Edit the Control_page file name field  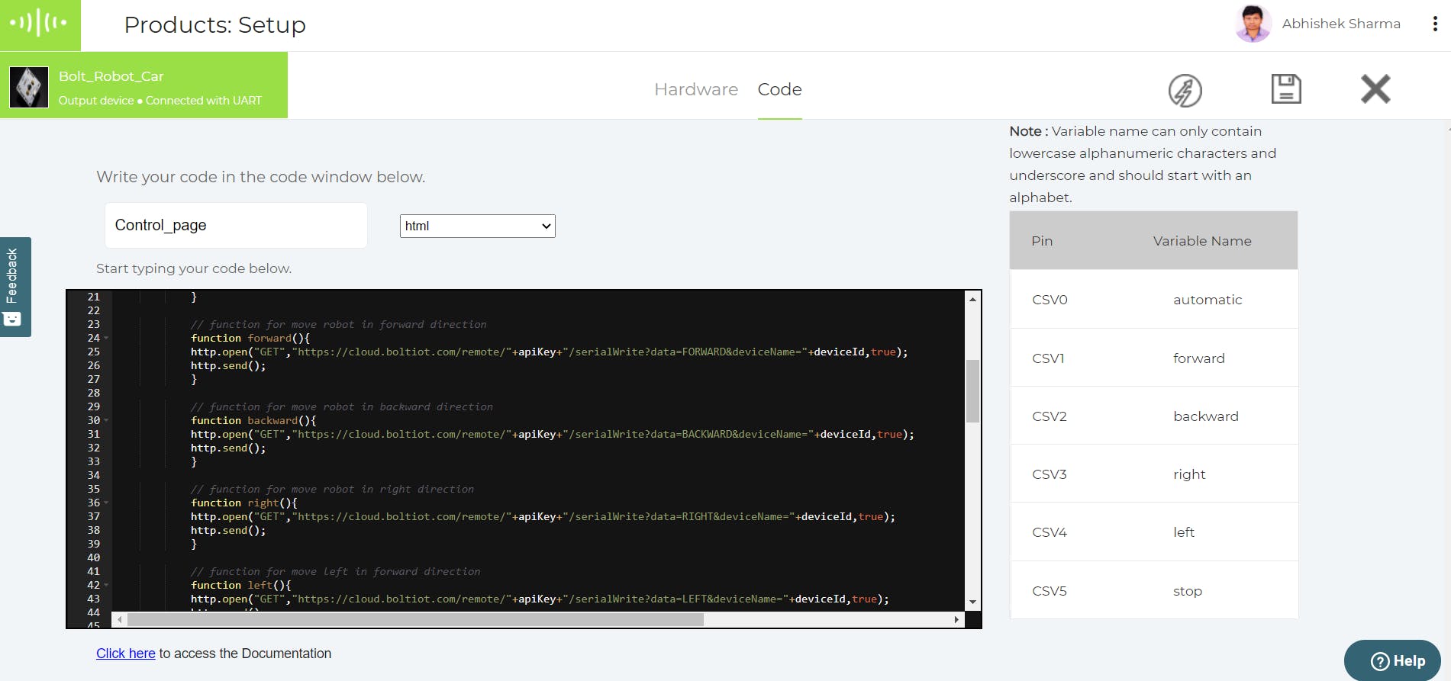pyautogui.click(x=236, y=225)
